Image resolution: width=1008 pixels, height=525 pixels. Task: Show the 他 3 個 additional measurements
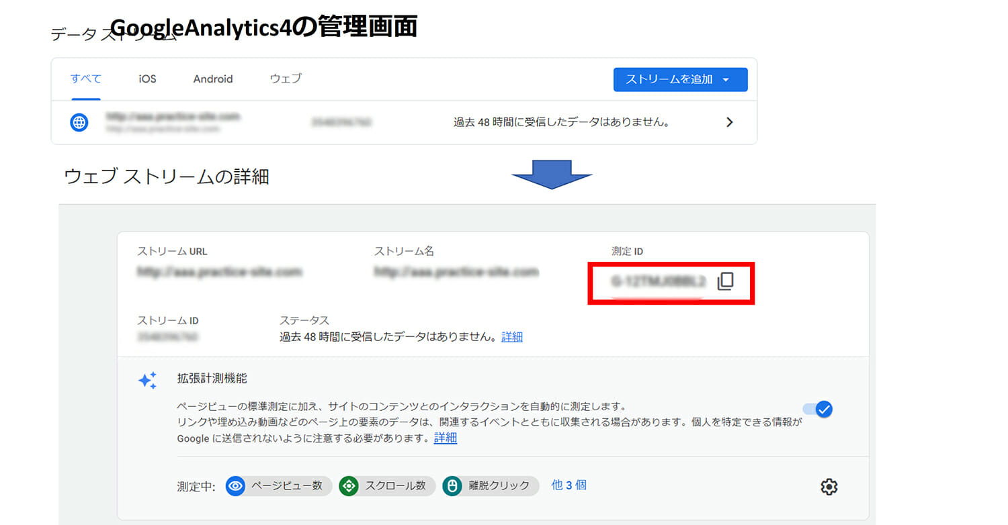569,485
